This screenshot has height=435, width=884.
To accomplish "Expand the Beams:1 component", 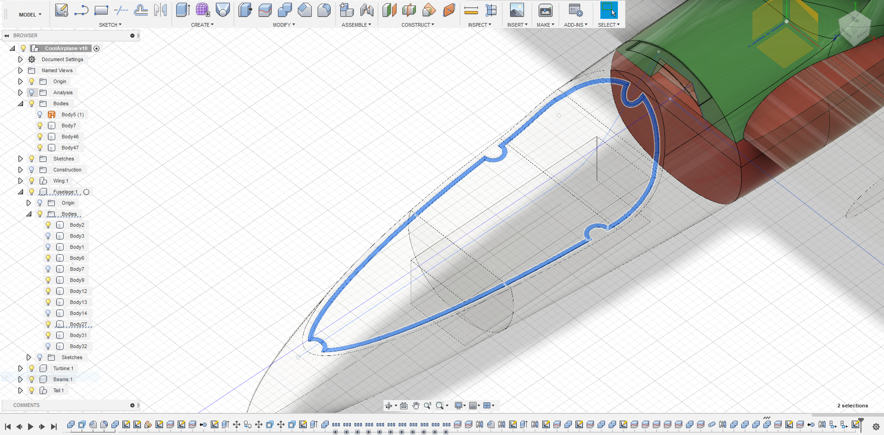I will coord(20,379).
